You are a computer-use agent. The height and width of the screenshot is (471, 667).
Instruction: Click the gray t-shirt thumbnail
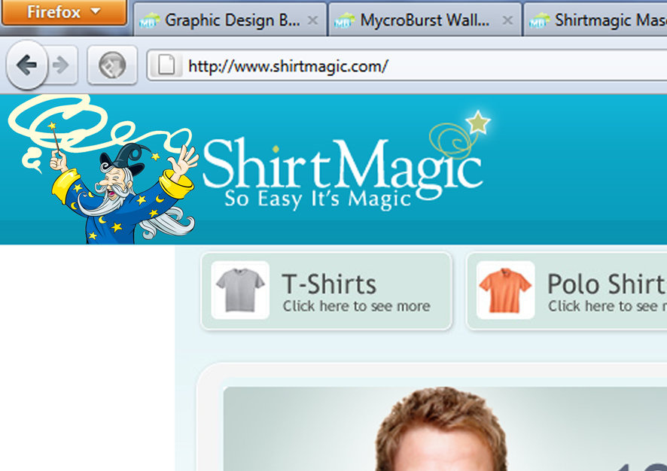point(240,290)
